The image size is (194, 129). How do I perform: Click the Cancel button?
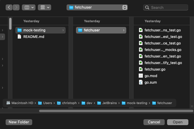pyautogui.click(x=154, y=122)
